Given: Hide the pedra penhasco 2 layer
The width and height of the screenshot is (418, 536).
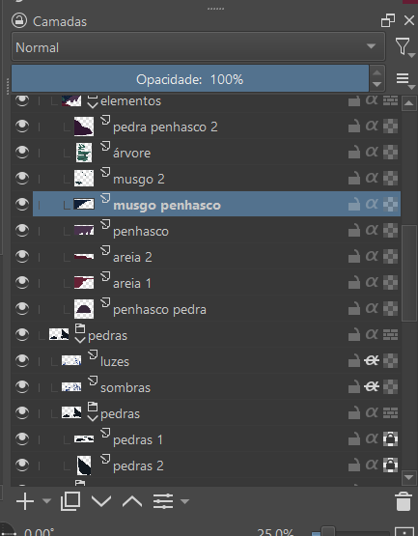Looking at the screenshot, I should (x=22, y=127).
